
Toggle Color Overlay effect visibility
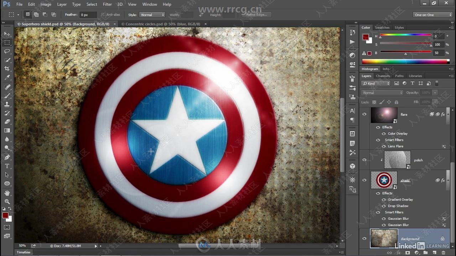(x=384, y=134)
